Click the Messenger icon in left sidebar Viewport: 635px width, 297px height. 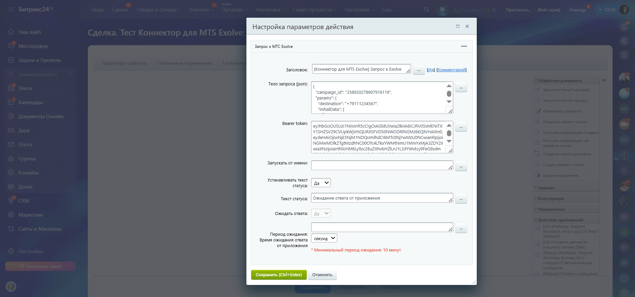pyautogui.click(x=11, y=46)
